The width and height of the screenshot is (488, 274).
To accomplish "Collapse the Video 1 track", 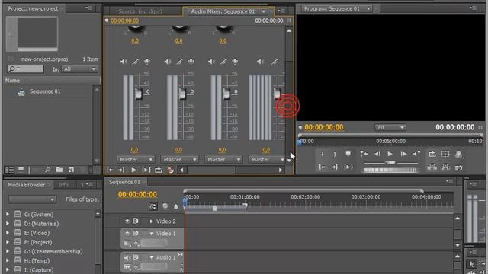I will tap(152, 234).
